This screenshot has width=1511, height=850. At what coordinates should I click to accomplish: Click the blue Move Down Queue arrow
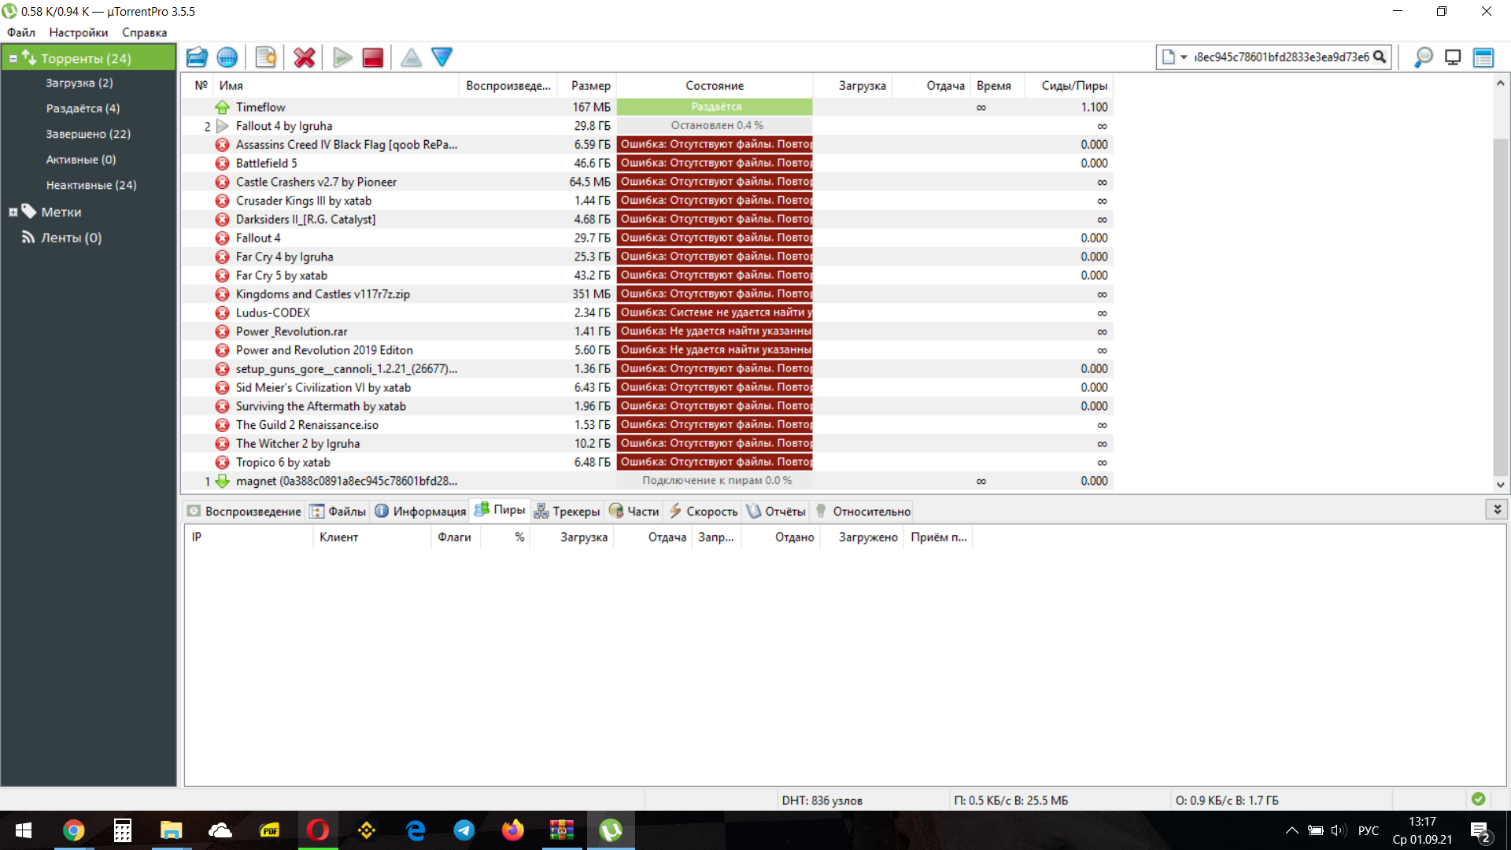[442, 57]
